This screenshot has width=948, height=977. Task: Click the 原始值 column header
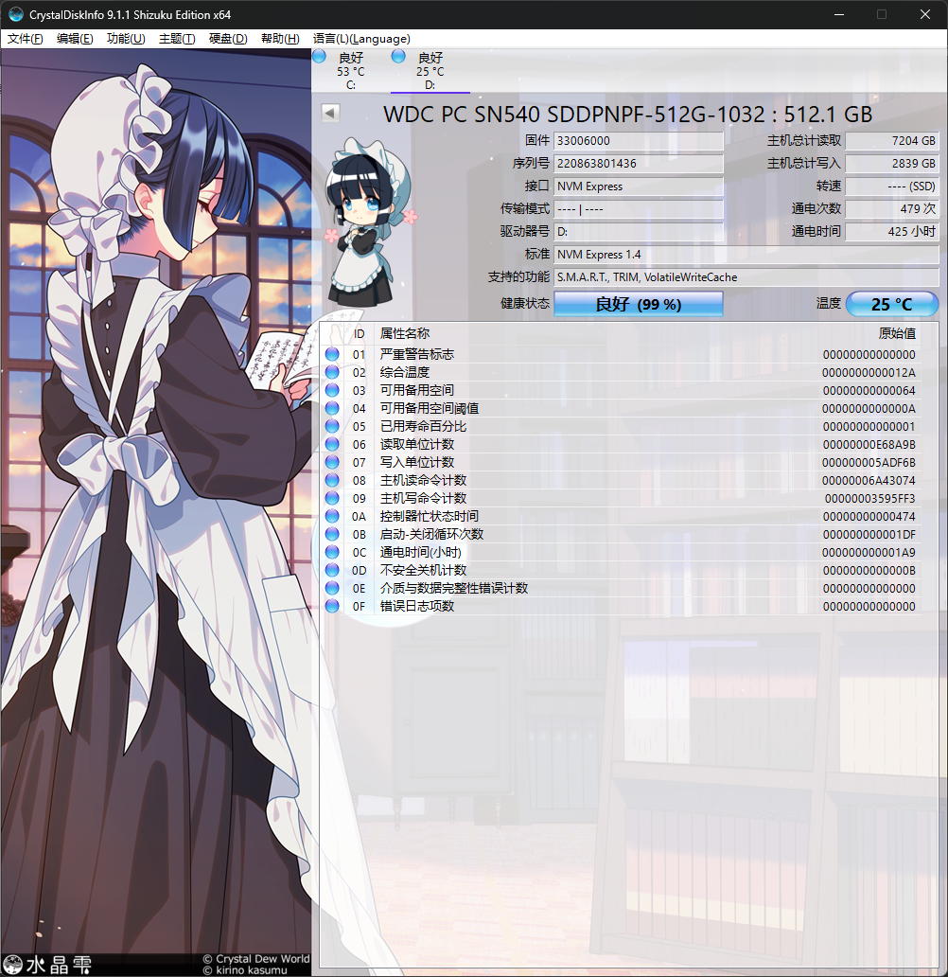coord(897,333)
